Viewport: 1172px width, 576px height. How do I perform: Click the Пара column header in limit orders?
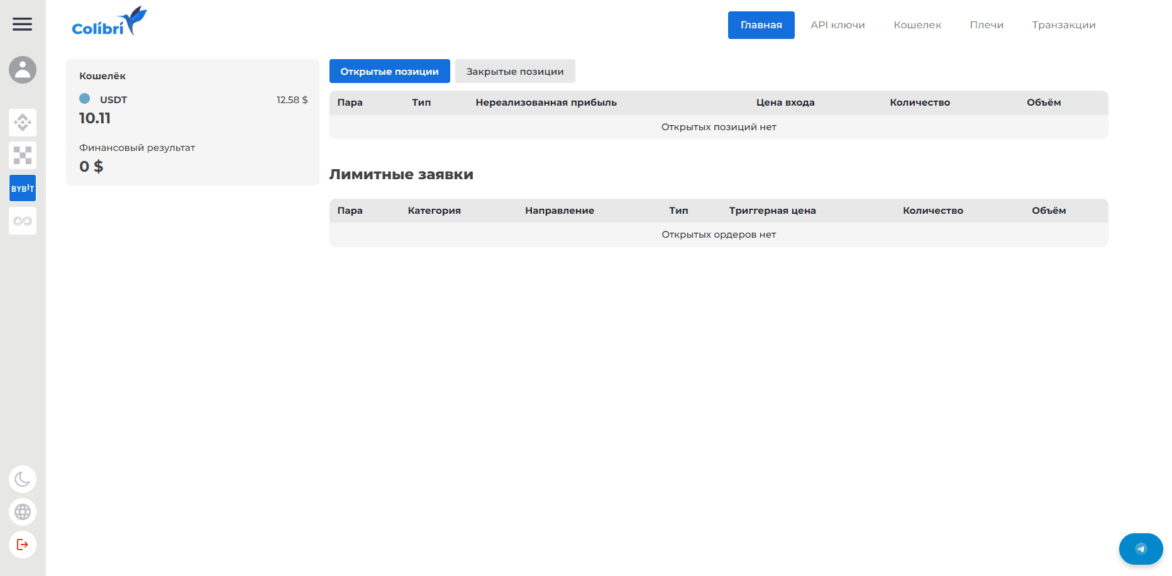coord(350,211)
